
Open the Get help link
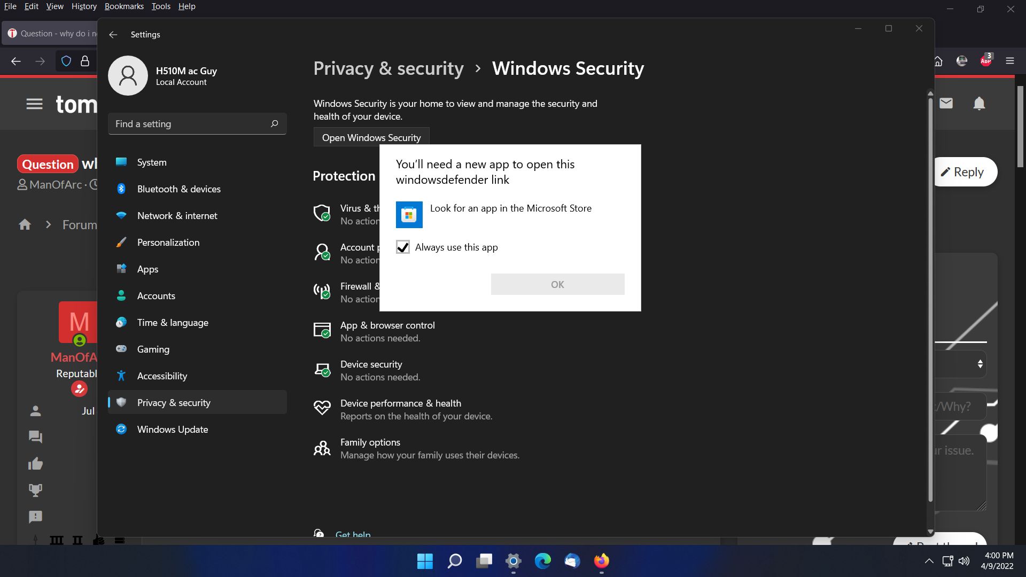tap(353, 534)
